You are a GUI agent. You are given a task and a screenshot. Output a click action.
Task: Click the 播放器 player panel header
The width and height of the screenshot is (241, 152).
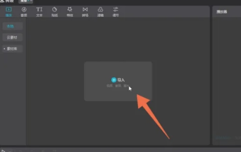pyautogui.click(x=222, y=12)
